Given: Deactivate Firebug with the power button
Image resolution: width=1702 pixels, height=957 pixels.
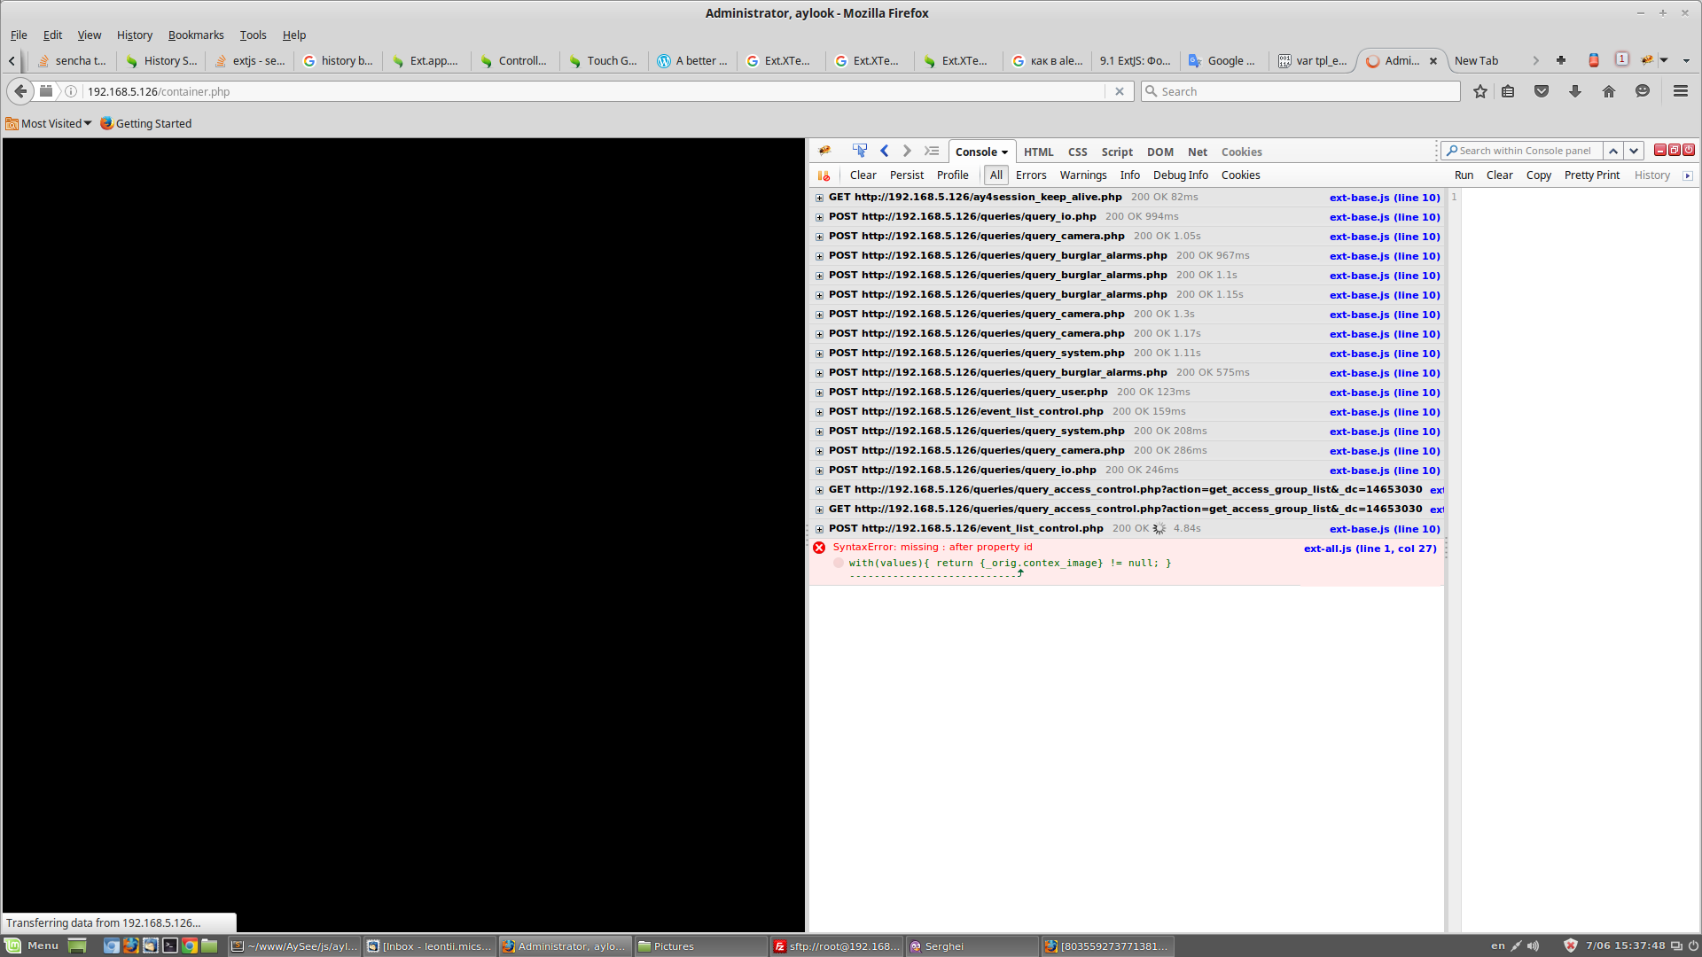Looking at the screenshot, I should click(1689, 150).
